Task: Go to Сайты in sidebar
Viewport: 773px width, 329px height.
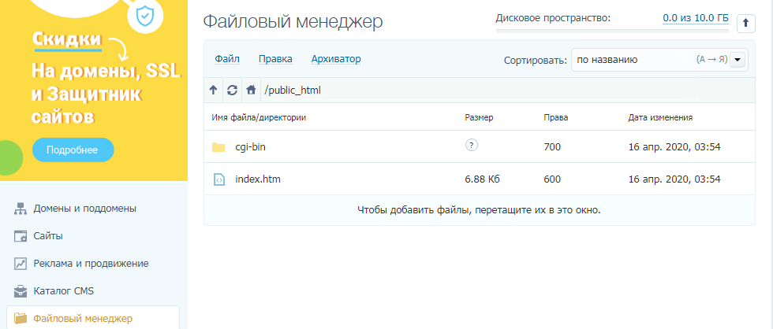Action: (x=48, y=235)
